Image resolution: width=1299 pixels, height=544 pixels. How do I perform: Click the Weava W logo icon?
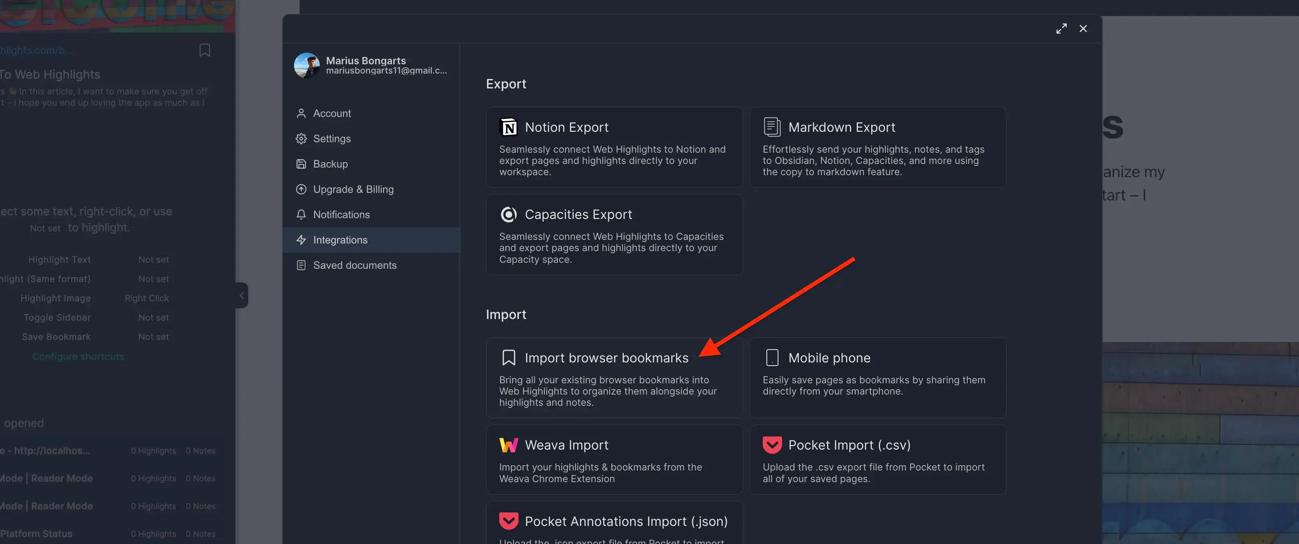[508, 445]
